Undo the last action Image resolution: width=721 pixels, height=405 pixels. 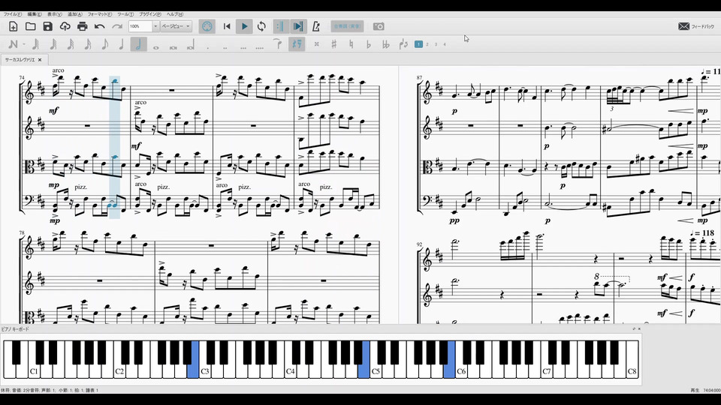pyautogui.click(x=99, y=26)
